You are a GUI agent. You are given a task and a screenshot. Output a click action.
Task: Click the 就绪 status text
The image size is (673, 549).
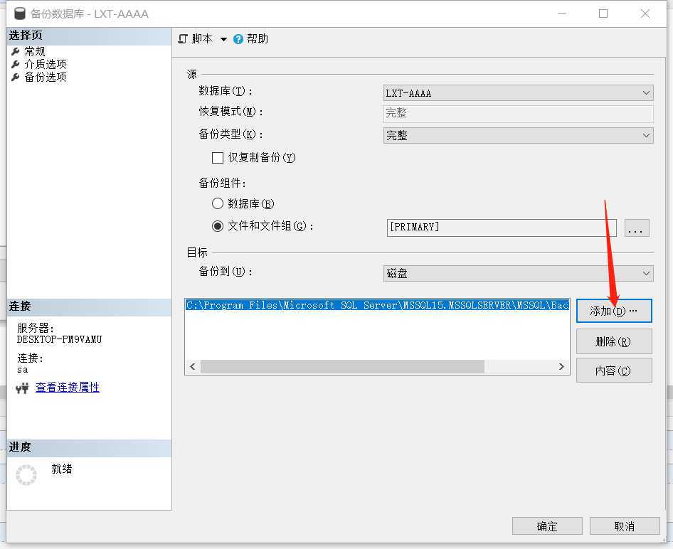click(62, 469)
